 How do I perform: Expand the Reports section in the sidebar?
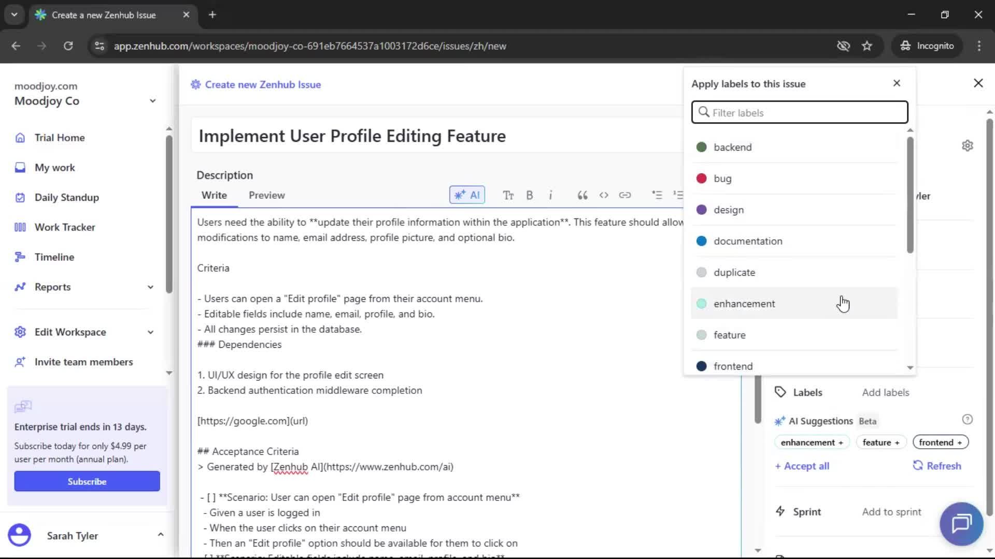tap(150, 287)
